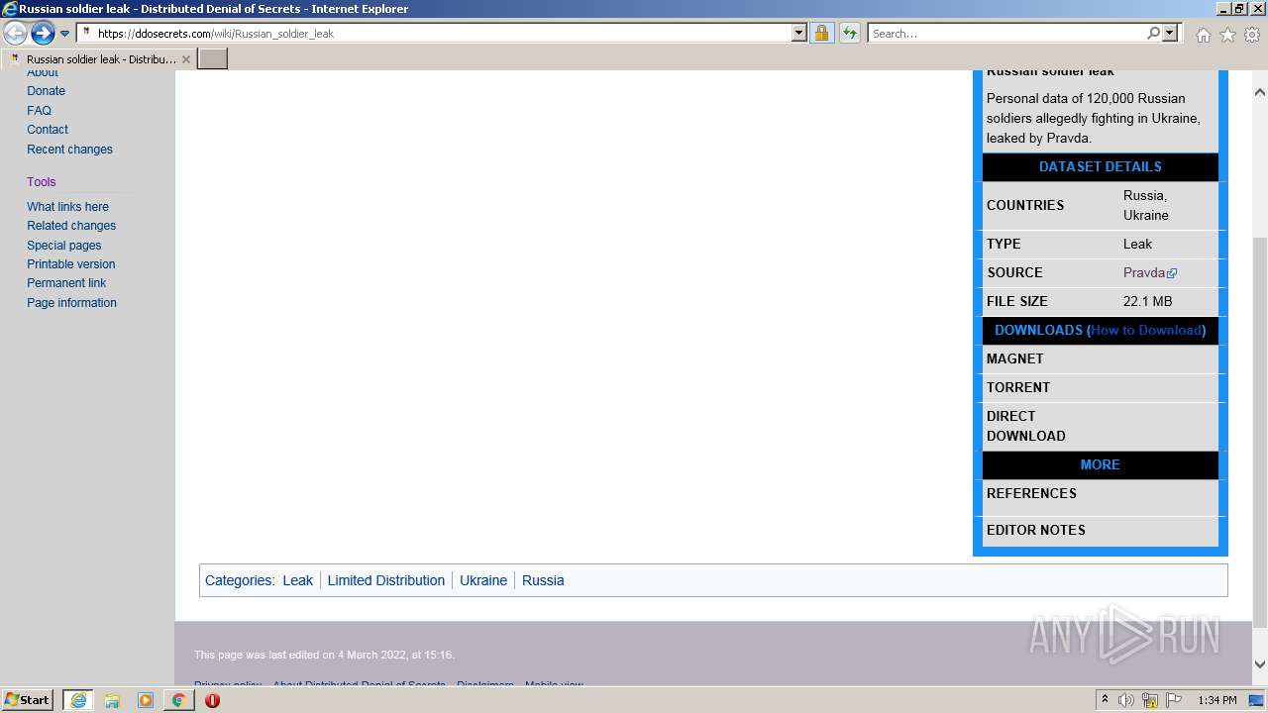
Task: Open the Windows Start menu
Action: 28,699
